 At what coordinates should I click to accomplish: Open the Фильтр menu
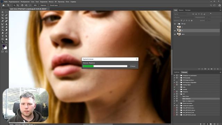(x=51, y=2)
